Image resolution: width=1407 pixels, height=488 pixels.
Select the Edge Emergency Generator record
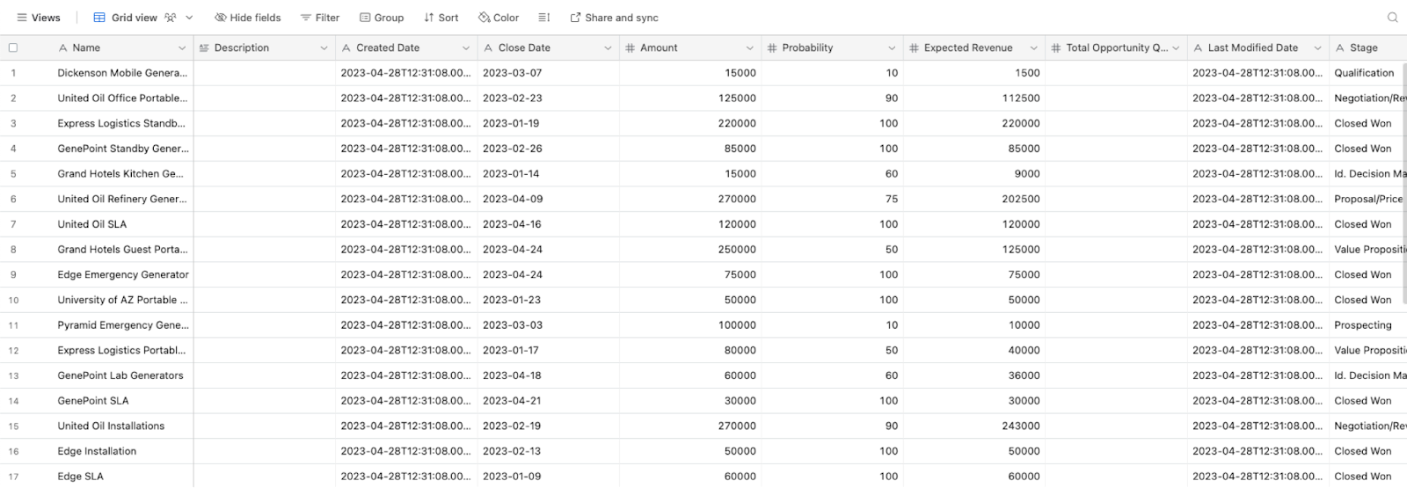click(122, 274)
